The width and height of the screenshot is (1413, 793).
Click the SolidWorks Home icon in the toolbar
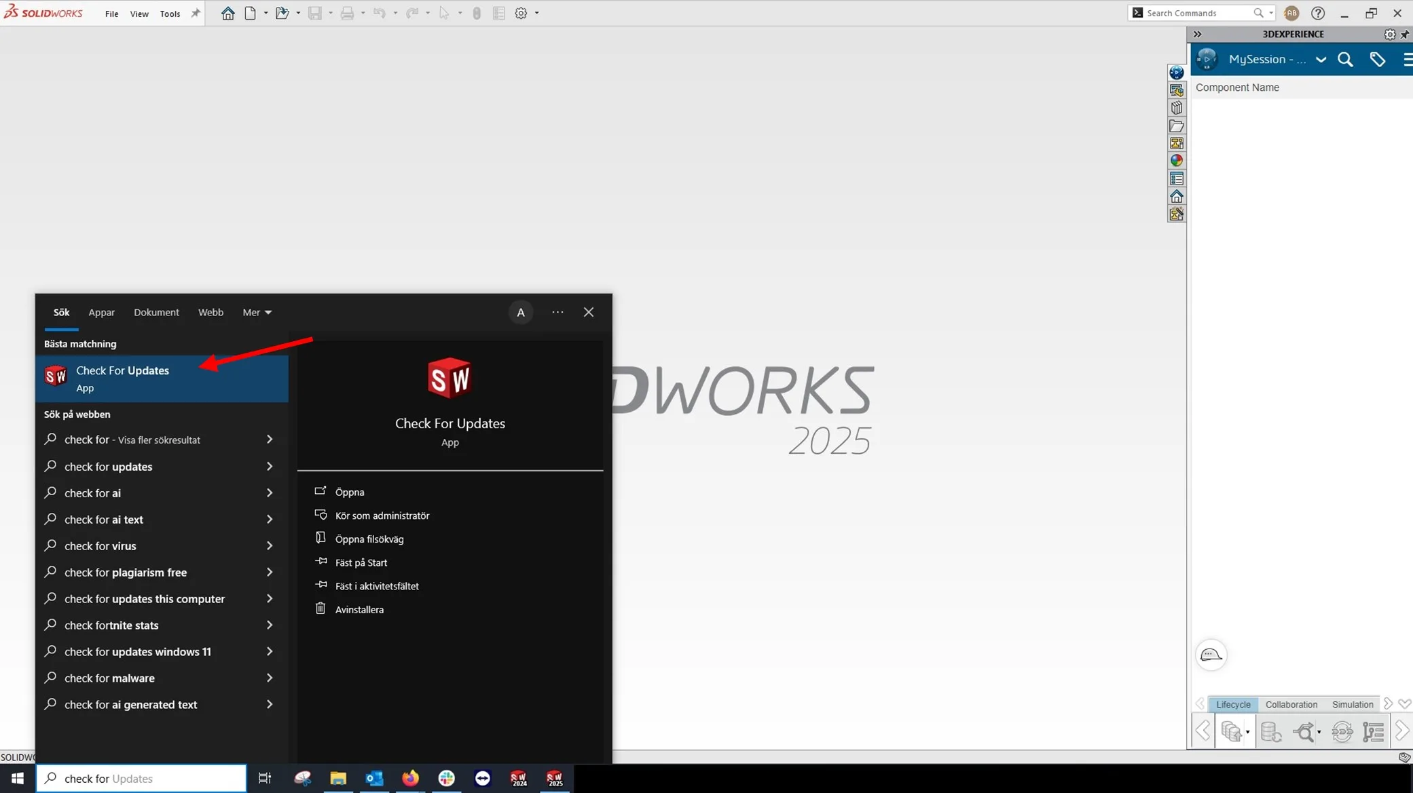228,13
